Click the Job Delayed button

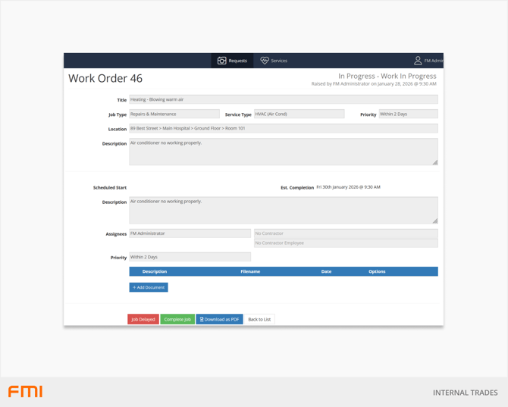[x=143, y=319]
